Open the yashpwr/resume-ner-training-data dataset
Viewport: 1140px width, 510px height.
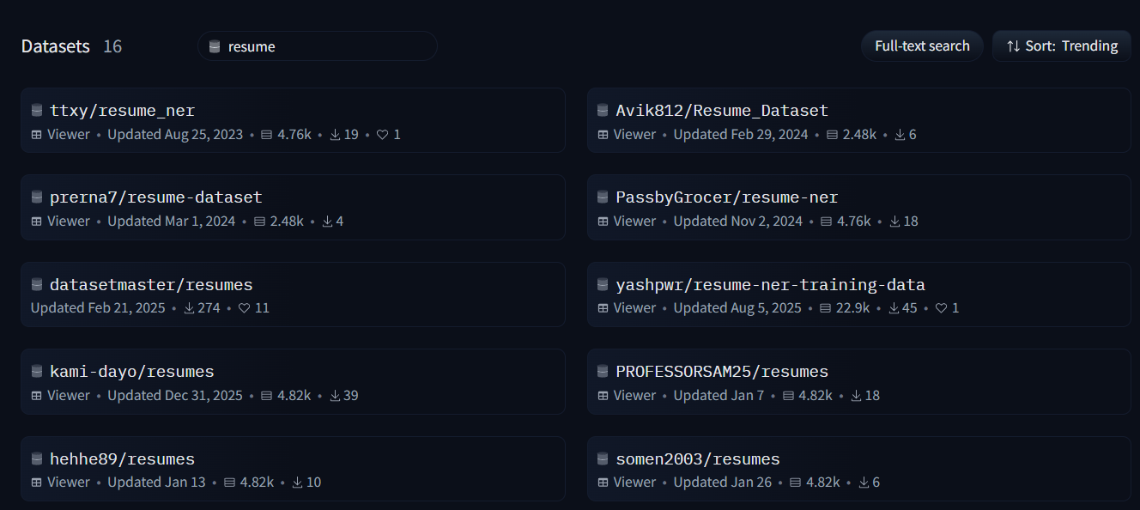pos(770,284)
